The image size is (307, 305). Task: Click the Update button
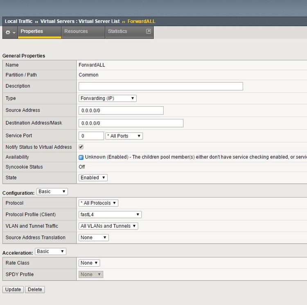click(x=13, y=289)
